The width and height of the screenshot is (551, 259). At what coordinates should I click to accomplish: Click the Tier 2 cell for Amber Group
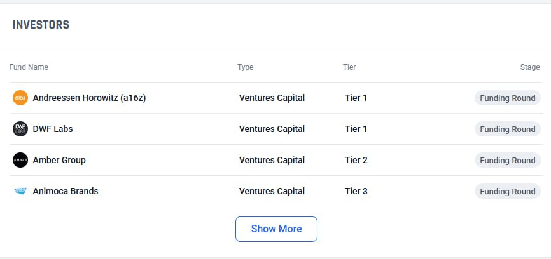[x=356, y=160]
